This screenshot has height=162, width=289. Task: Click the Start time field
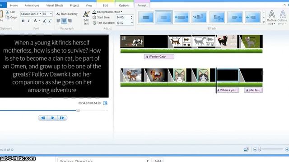pos(123,17)
